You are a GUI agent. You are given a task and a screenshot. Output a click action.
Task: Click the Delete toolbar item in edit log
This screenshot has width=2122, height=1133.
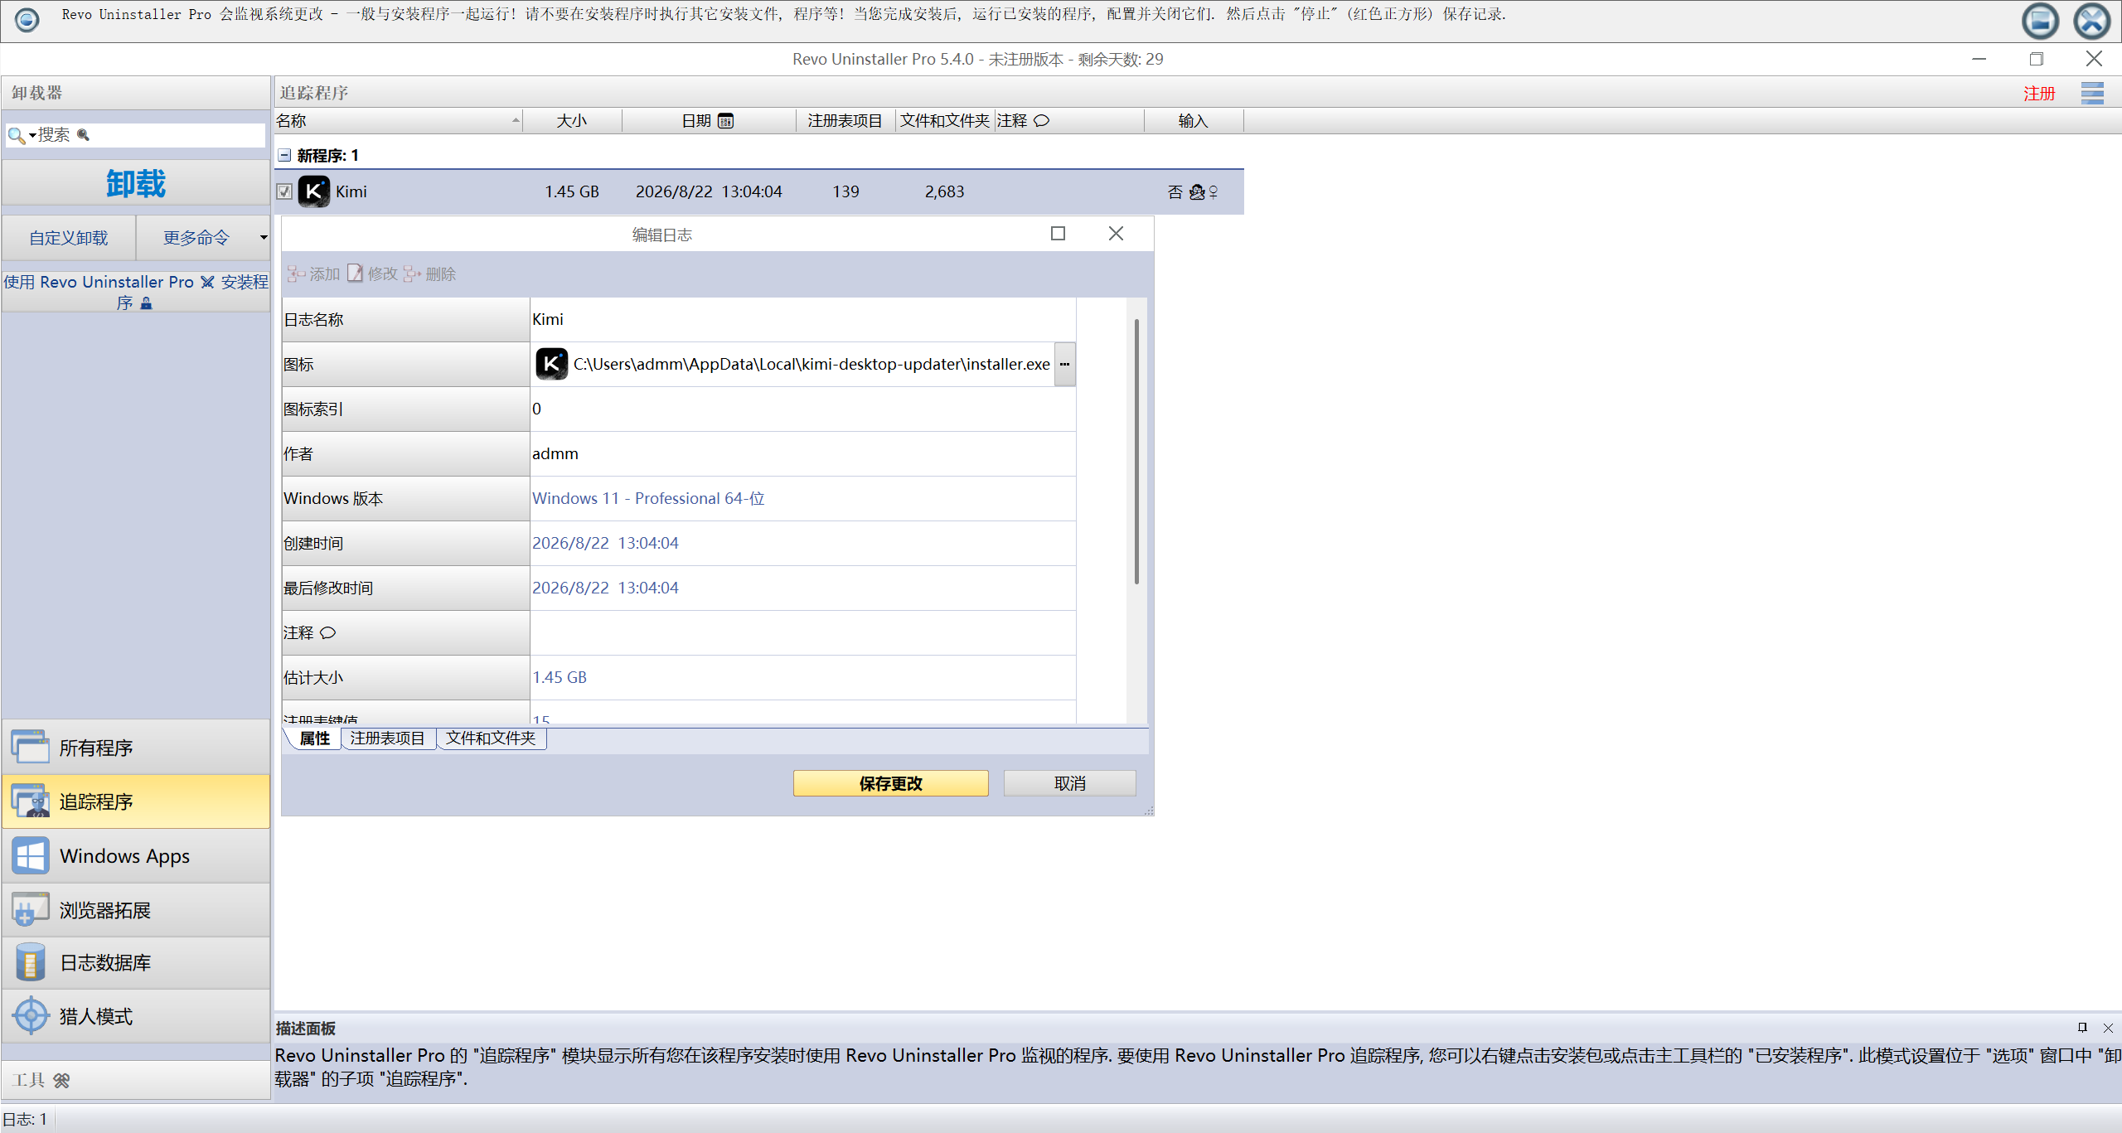[430, 274]
